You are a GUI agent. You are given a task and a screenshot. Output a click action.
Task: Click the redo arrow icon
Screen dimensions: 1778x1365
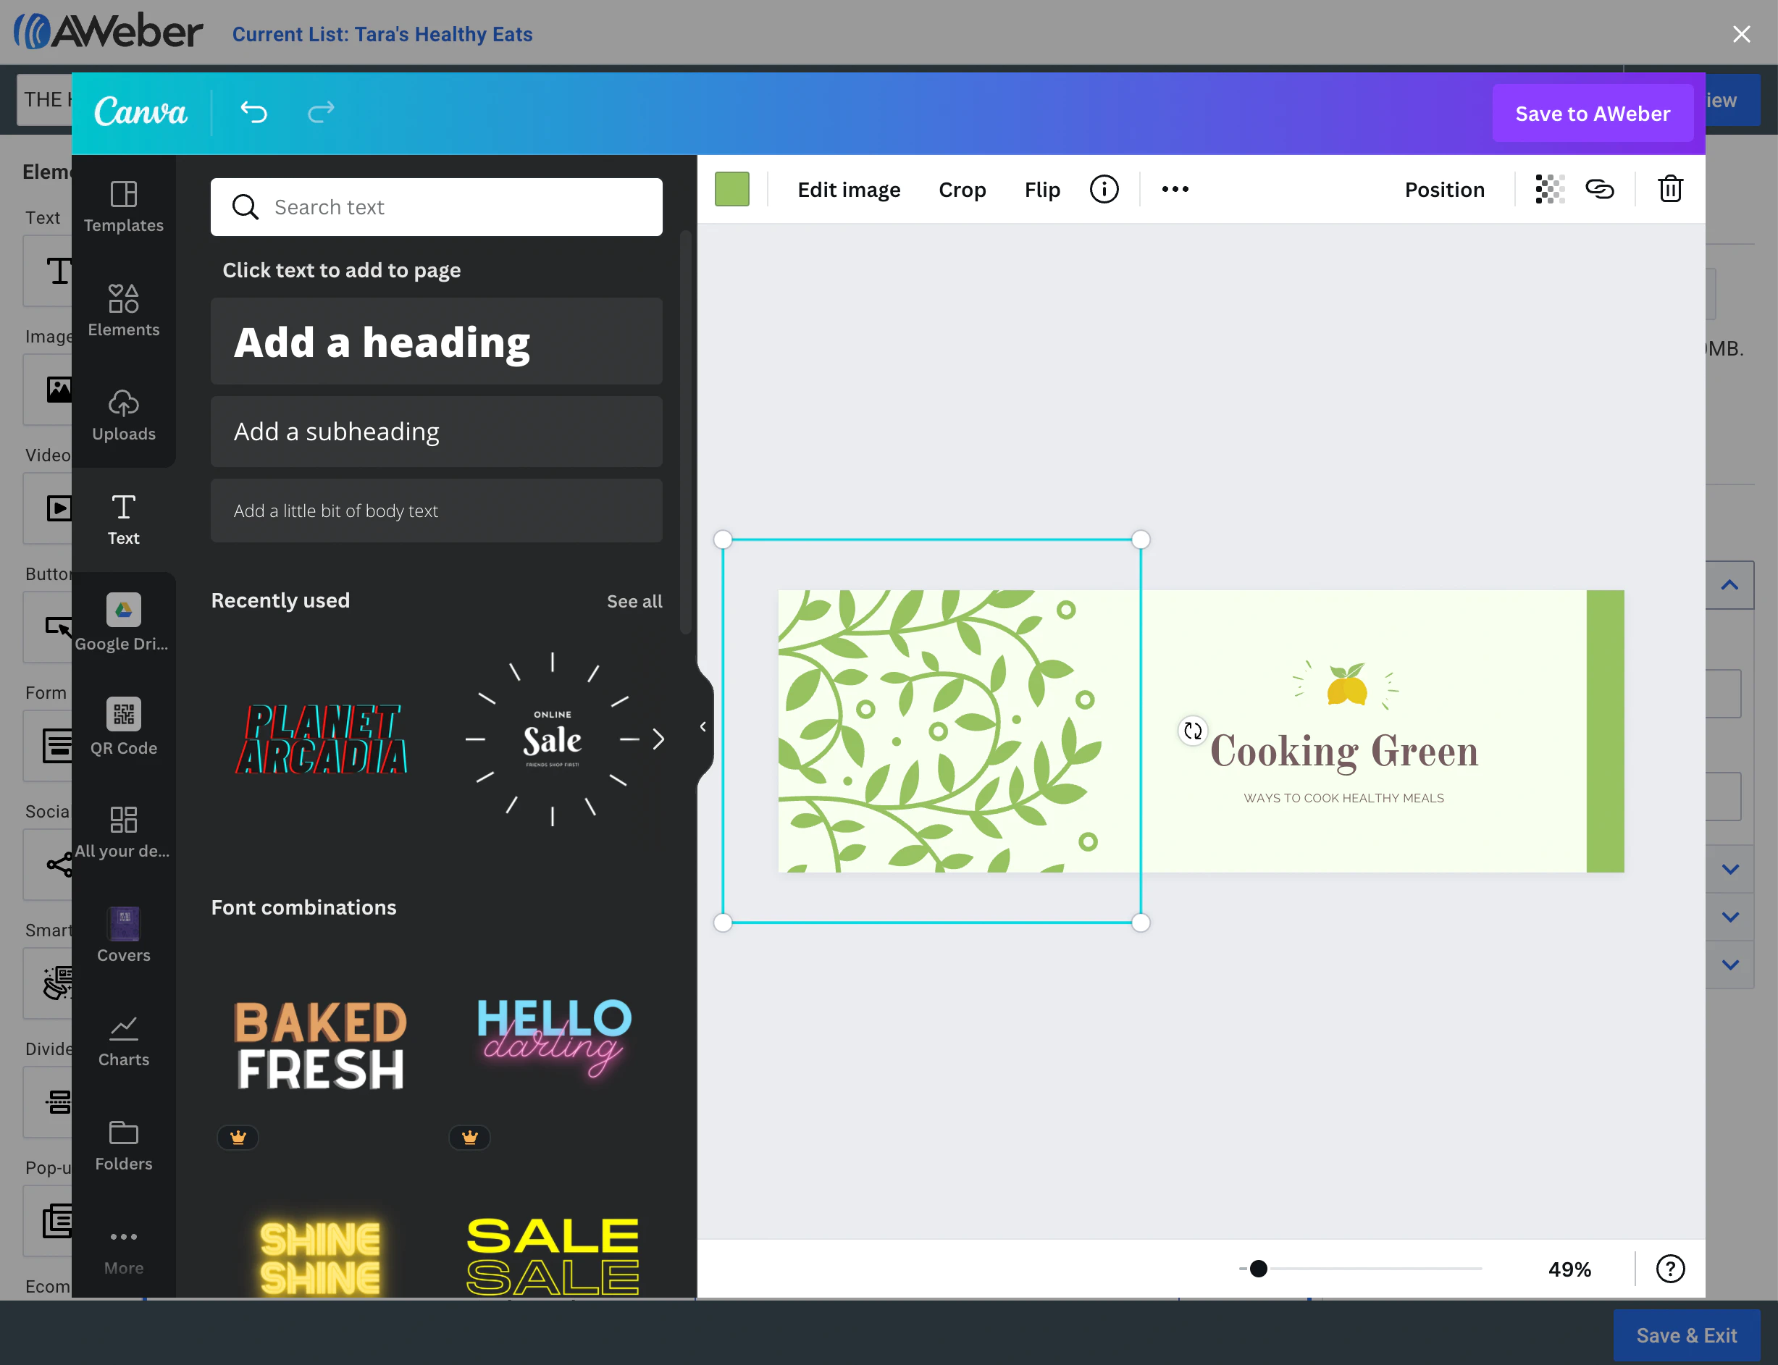coord(320,113)
